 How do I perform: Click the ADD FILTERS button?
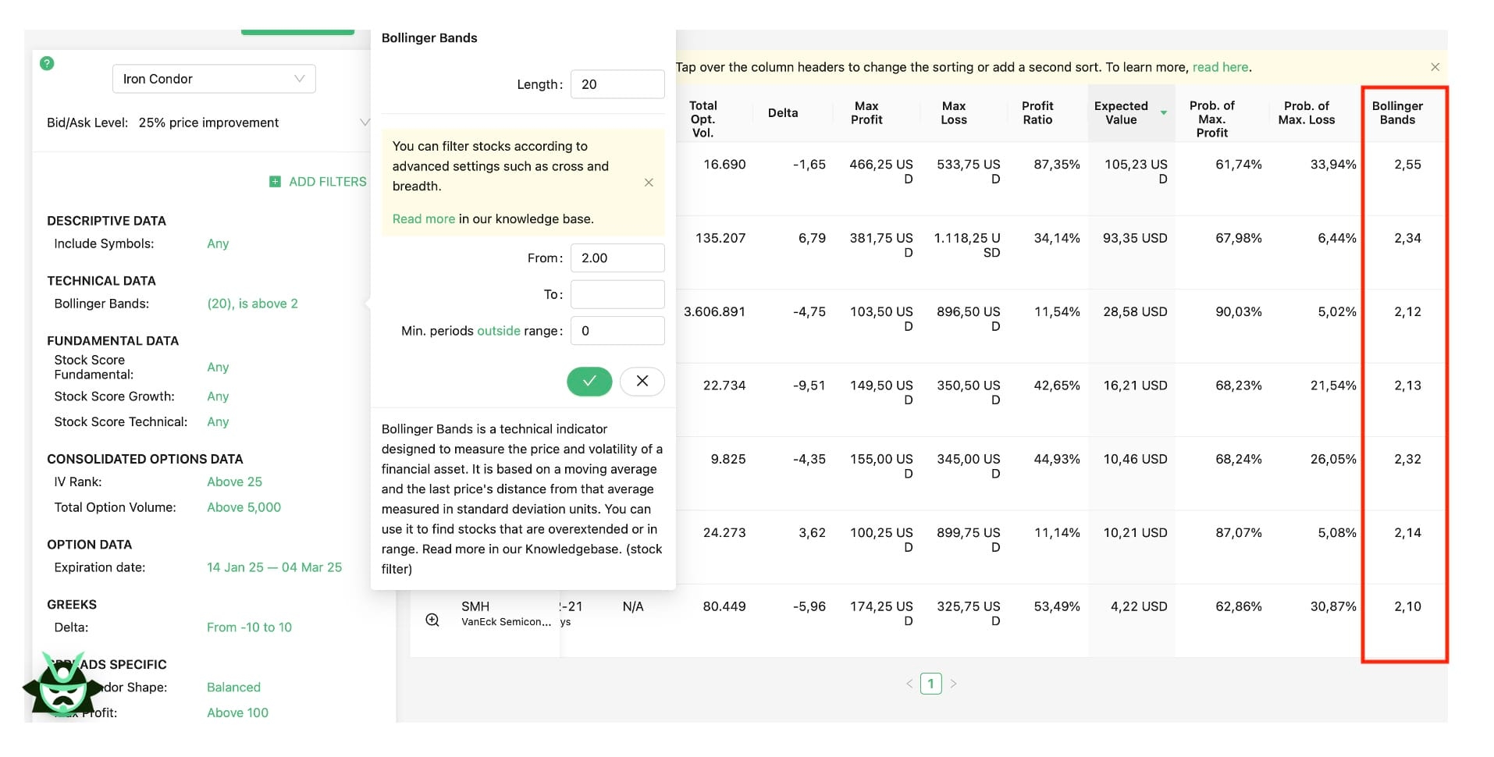tap(318, 182)
